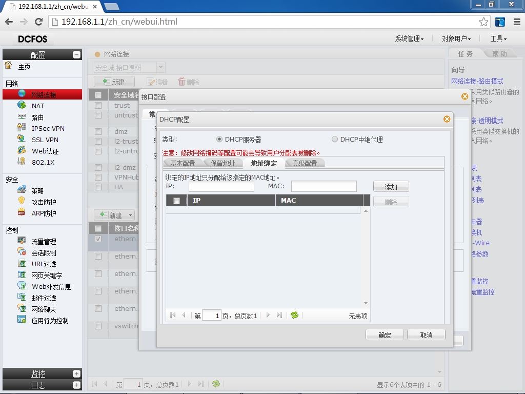Open the Chrome menu icon
Viewport: 525px width, 394px height.
(x=517, y=22)
